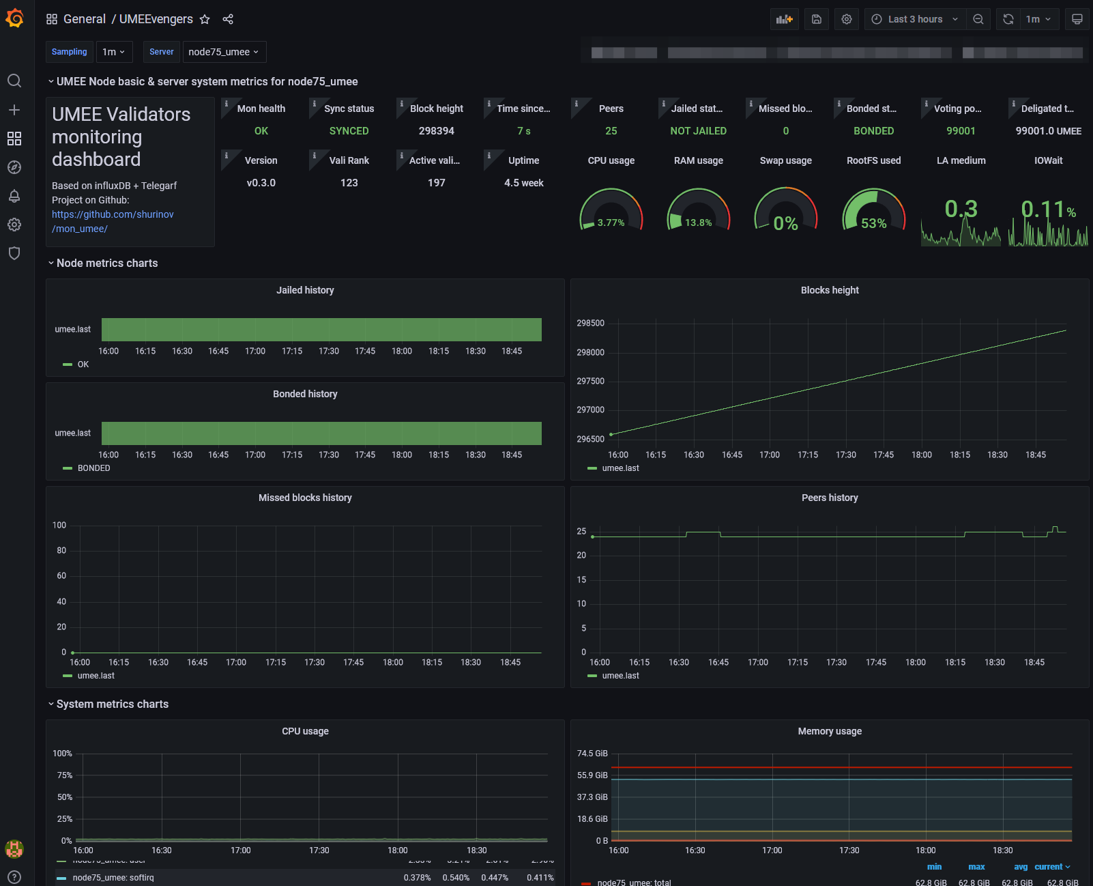The width and height of the screenshot is (1093, 886).
Task: Click the Jailed history green status bar
Action: pyautogui.click(x=321, y=330)
